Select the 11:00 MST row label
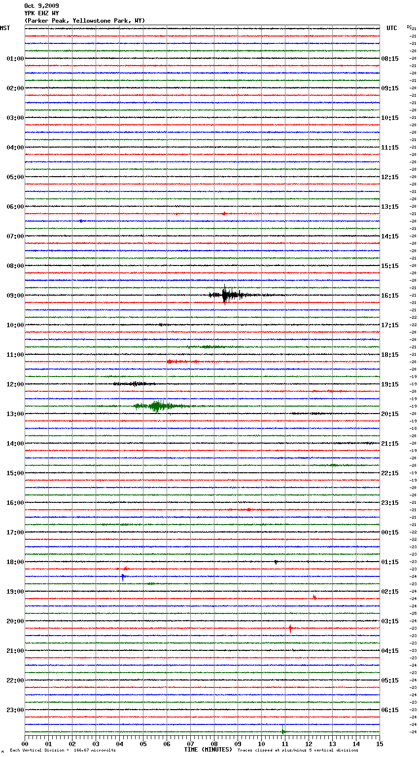 [x=15, y=355]
